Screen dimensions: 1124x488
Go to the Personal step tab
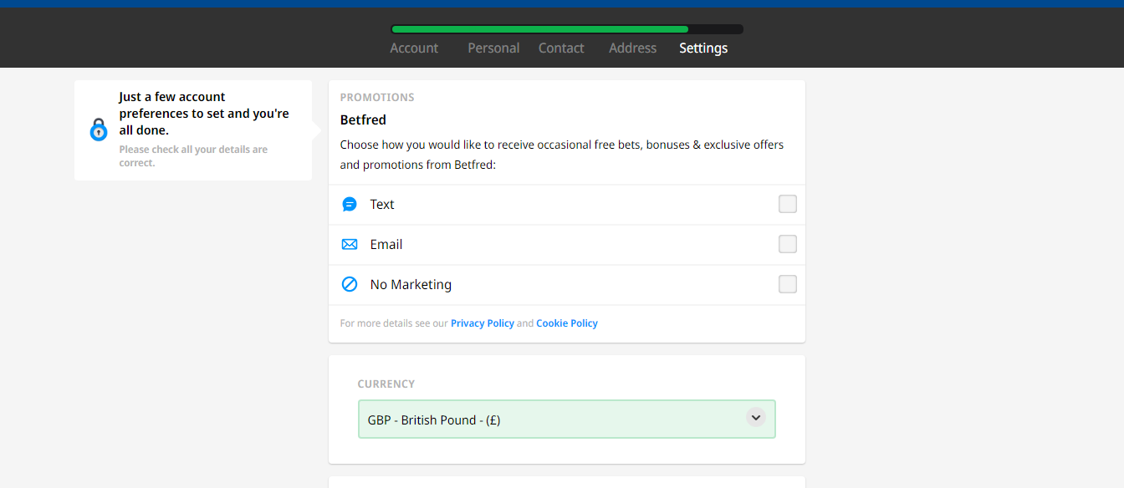[493, 48]
